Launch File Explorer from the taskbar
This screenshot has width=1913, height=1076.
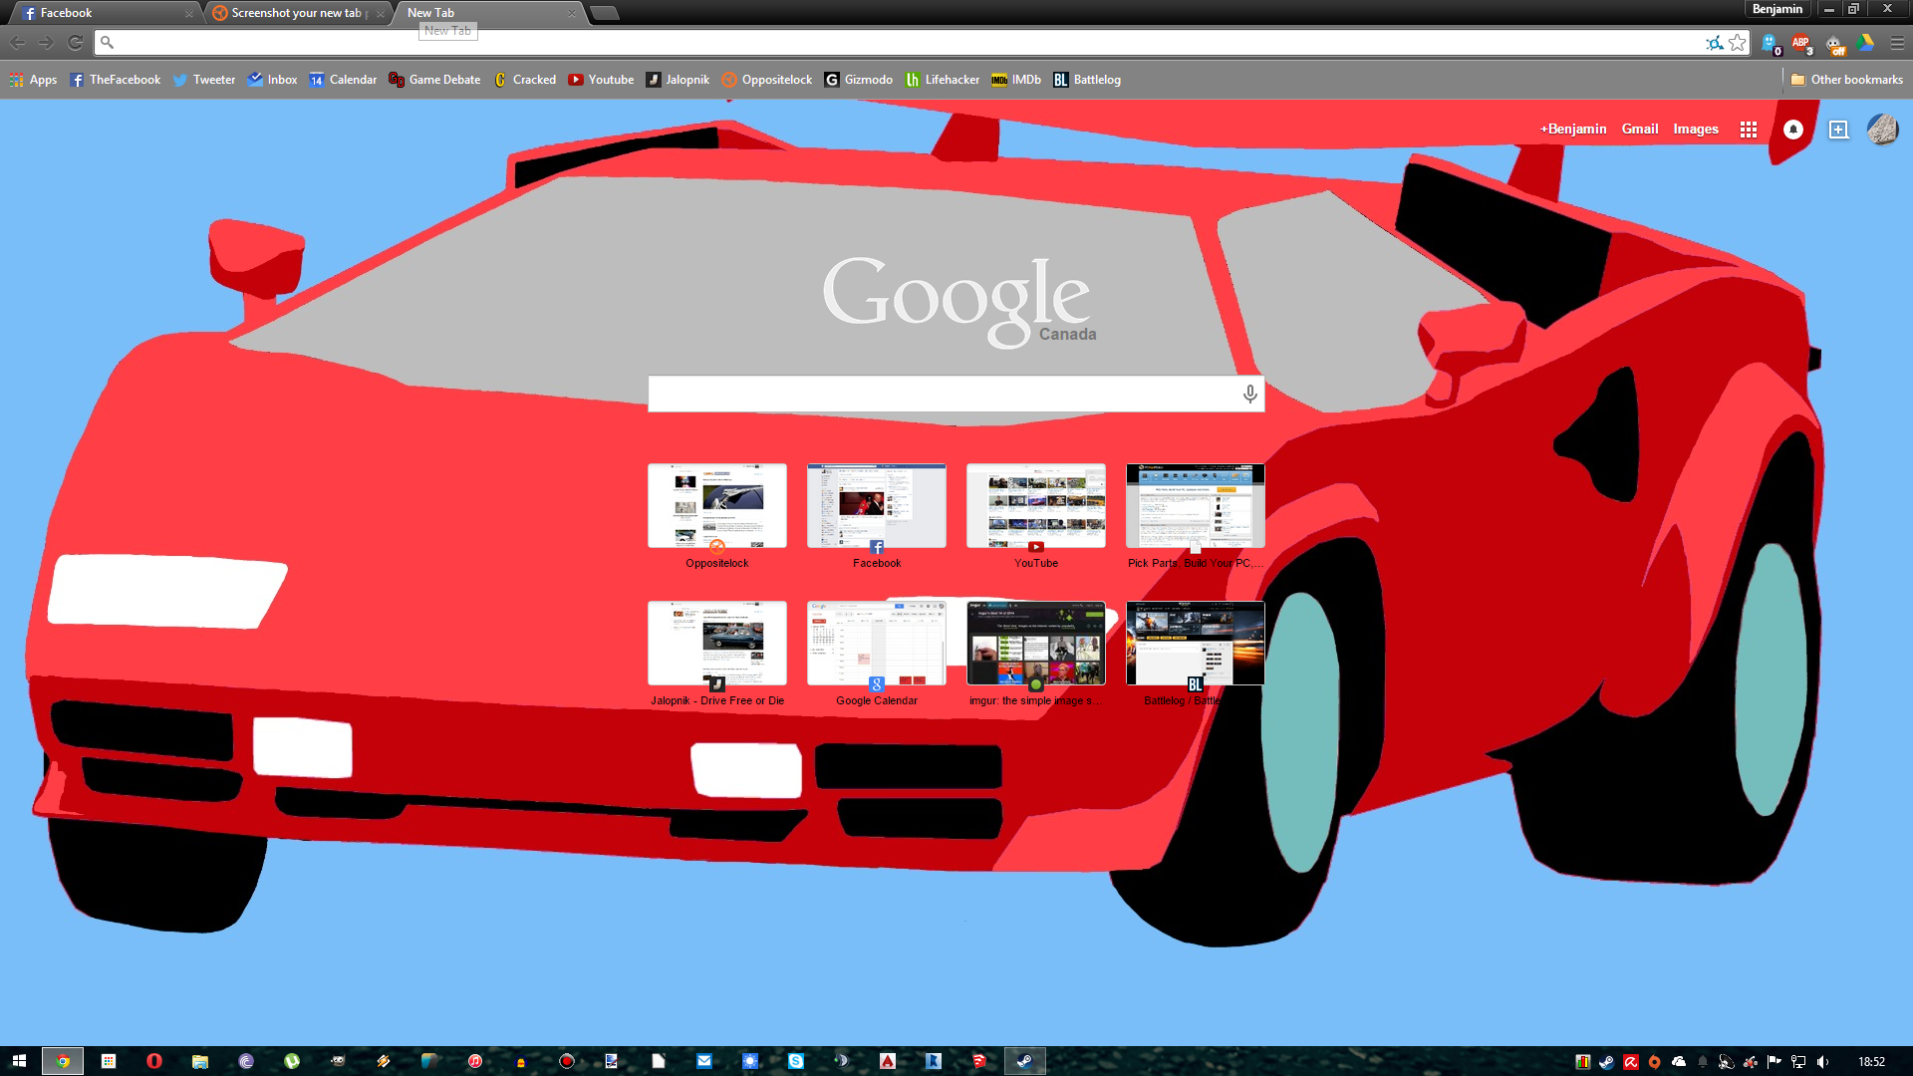[200, 1061]
